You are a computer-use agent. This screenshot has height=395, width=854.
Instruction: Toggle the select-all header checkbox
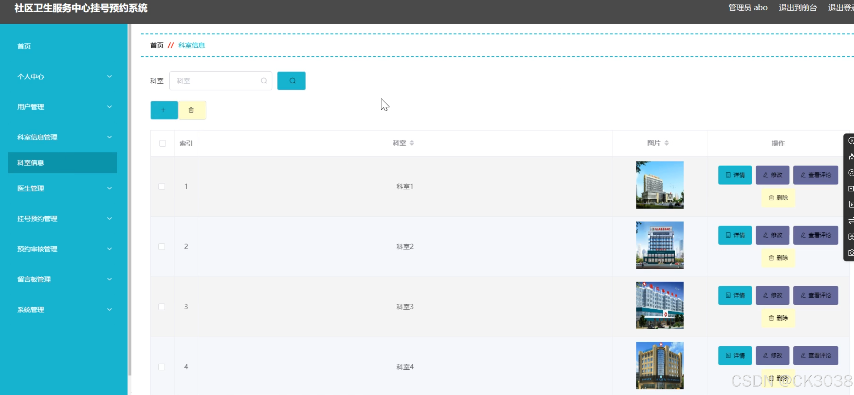click(x=162, y=143)
